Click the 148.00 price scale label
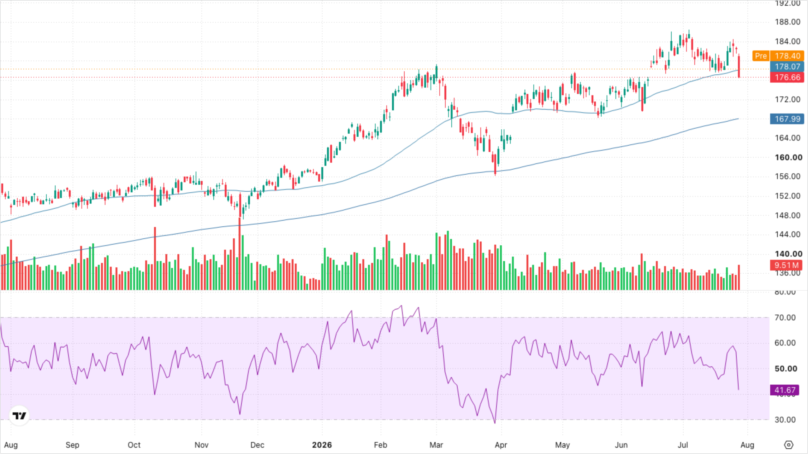This screenshot has height=454, width=808. [x=787, y=215]
